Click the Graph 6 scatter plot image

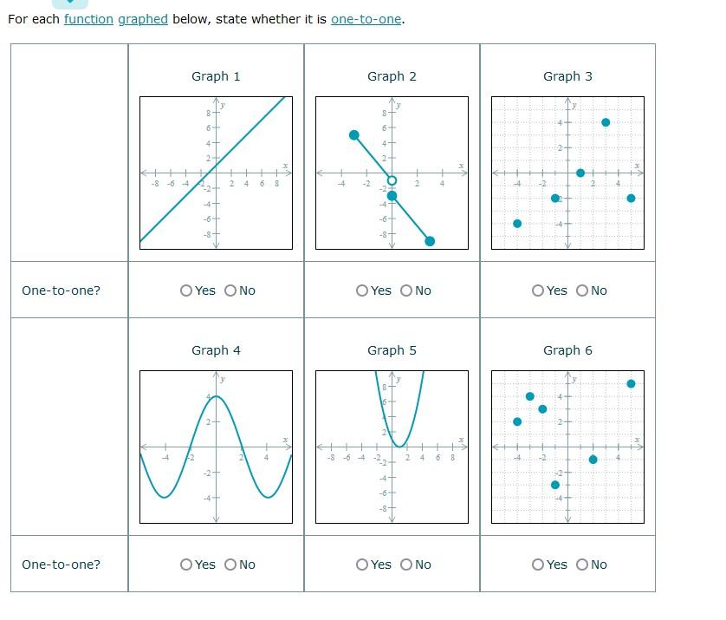click(567, 446)
